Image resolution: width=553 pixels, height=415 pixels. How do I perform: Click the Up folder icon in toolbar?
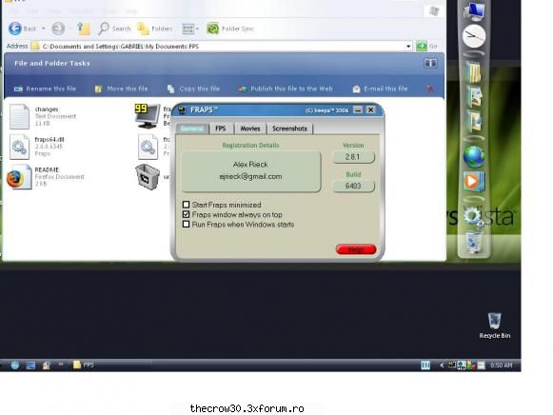click(84, 29)
